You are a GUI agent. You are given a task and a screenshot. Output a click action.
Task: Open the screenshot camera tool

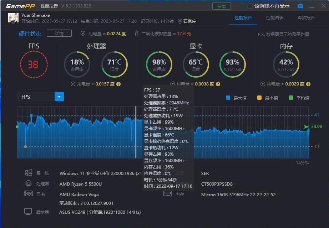(x=300, y=6)
